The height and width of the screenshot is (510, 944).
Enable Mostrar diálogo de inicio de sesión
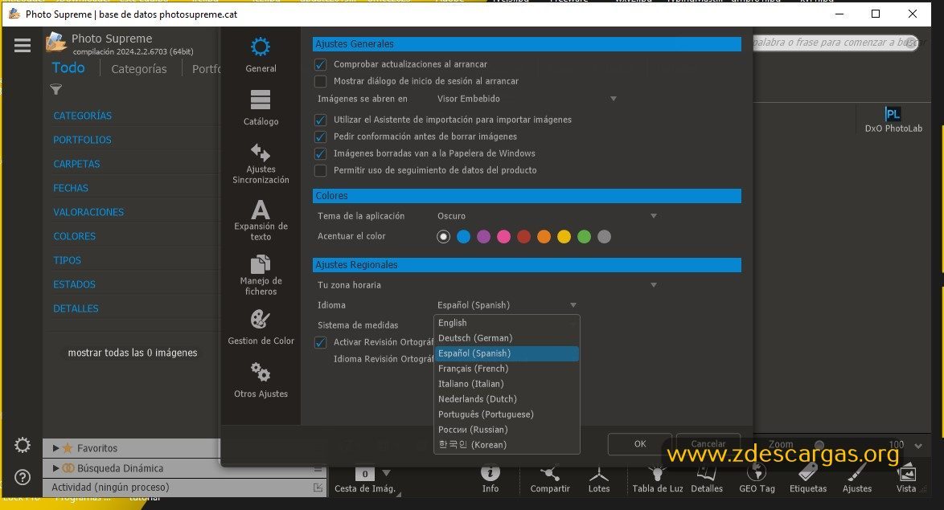coord(320,81)
